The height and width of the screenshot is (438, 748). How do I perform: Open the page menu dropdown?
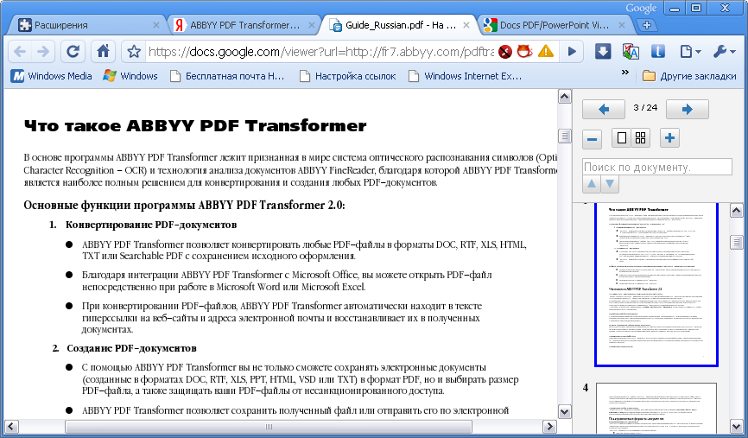click(x=690, y=52)
